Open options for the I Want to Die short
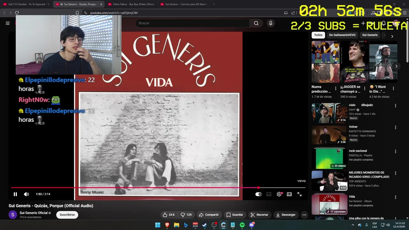This screenshot has width=409, height=230. pyautogui.click(x=393, y=88)
